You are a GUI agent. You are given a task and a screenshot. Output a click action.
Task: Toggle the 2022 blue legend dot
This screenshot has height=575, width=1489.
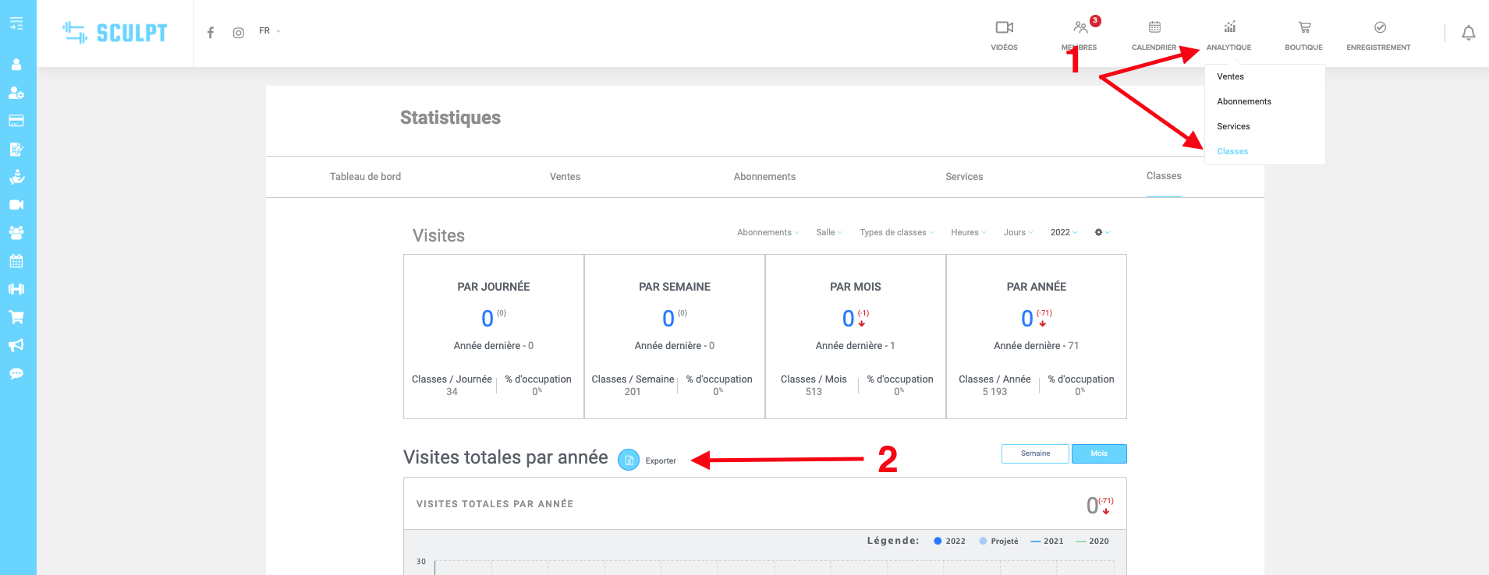(938, 541)
